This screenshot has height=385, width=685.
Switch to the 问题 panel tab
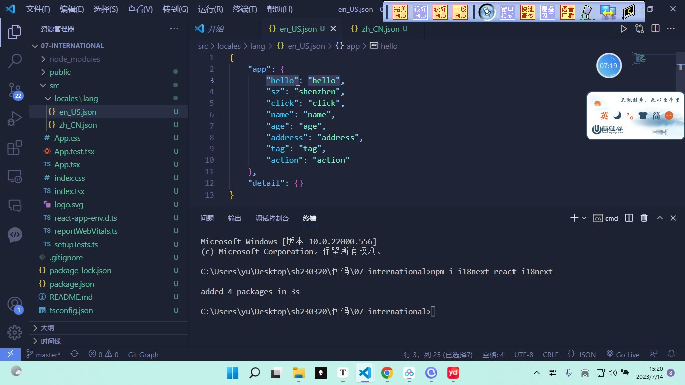pyautogui.click(x=207, y=218)
